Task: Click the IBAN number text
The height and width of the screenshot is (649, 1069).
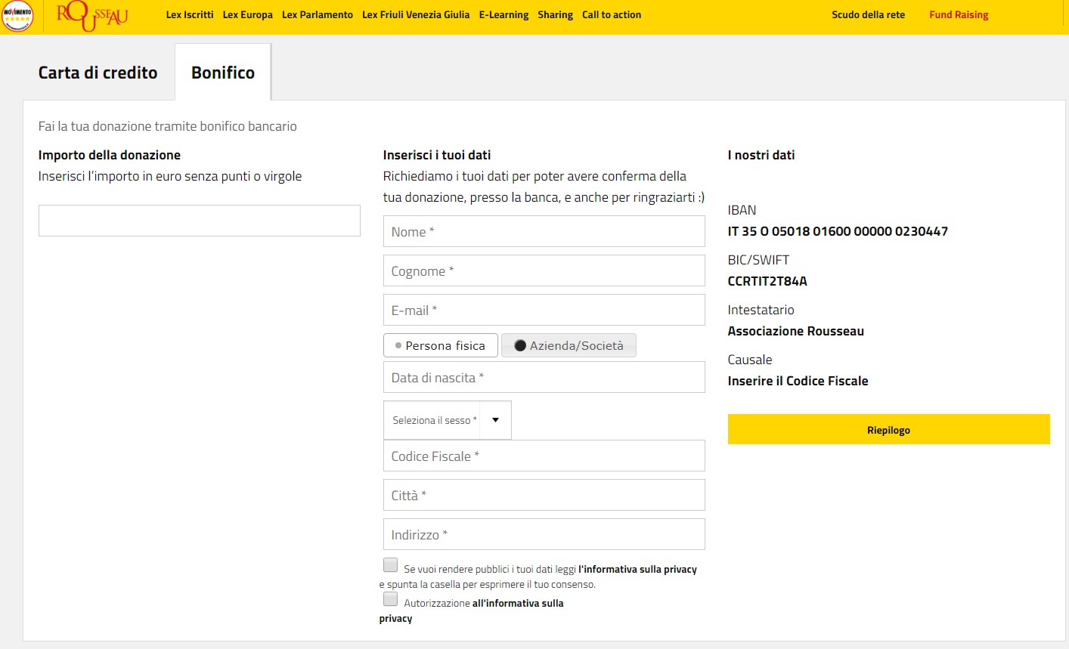Action: (838, 231)
